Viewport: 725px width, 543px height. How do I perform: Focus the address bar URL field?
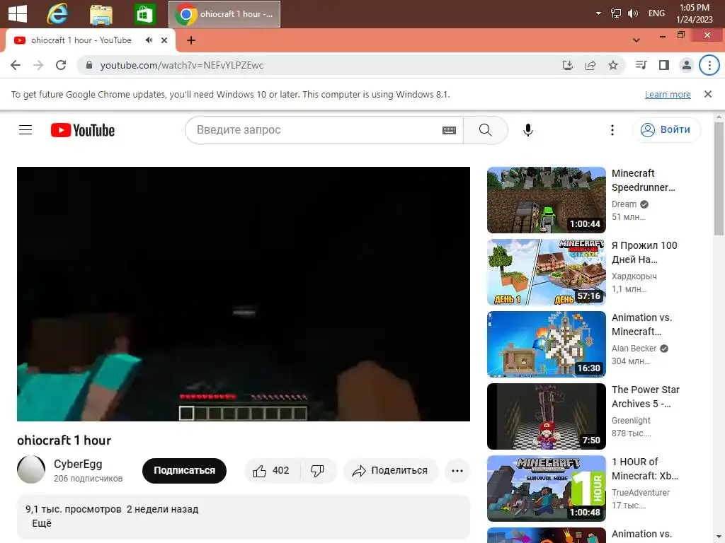tap(324, 65)
